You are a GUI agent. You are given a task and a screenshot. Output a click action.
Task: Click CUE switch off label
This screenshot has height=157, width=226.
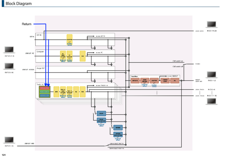pyautogui.click(x=178, y=66)
